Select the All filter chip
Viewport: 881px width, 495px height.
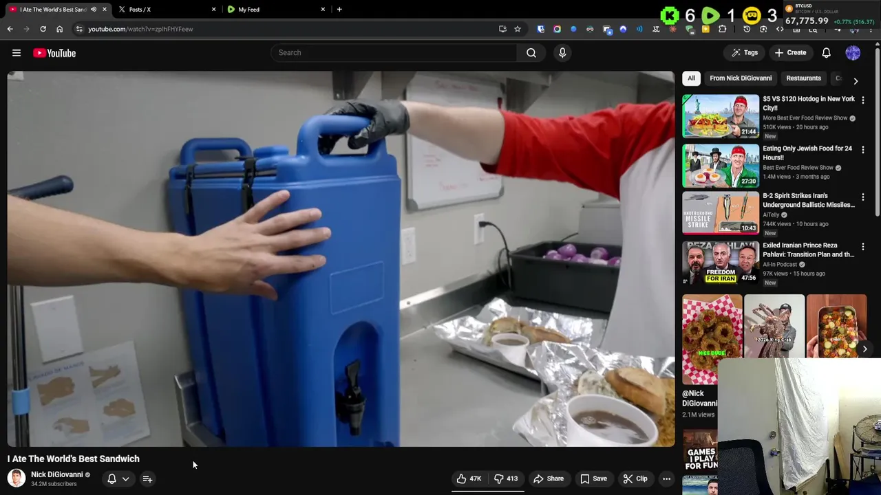click(691, 78)
